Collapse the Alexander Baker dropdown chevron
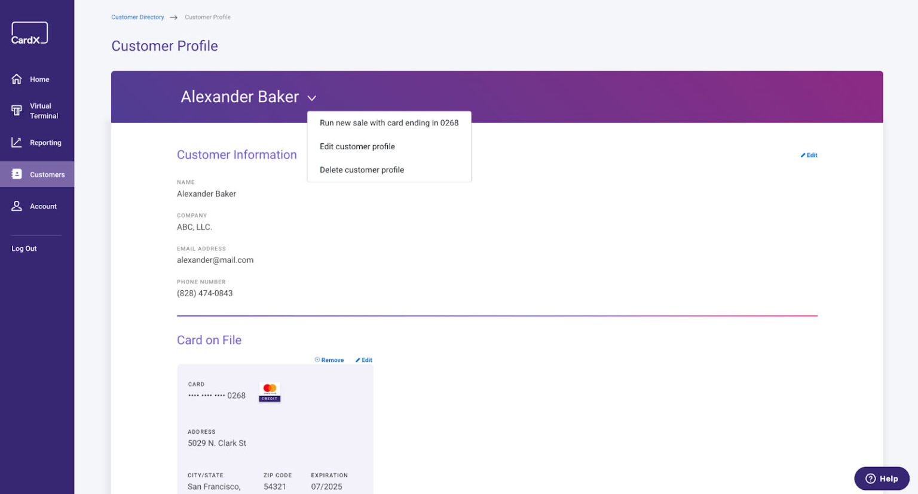This screenshot has height=494, width=918. 311,97
